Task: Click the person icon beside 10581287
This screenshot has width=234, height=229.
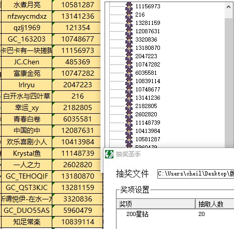Action: (x=129, y=139)
